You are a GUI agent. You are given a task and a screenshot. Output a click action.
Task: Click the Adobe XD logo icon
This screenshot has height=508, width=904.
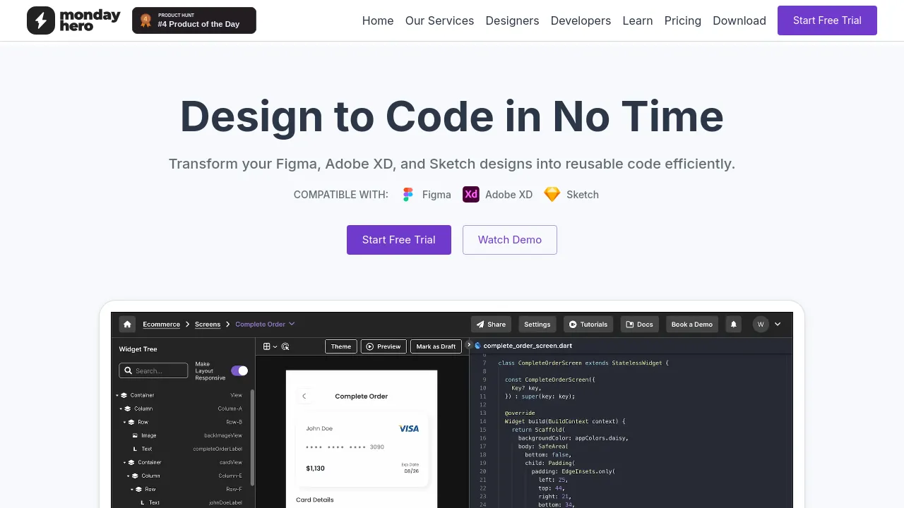[470, 194]
